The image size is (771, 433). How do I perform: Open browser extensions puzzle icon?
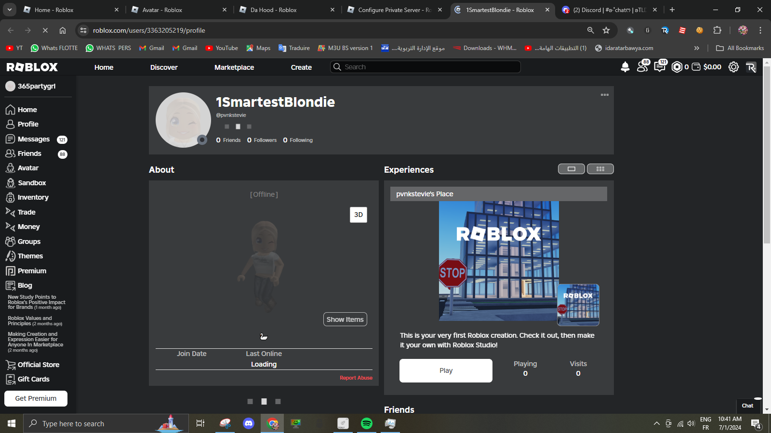coord(717,30)
